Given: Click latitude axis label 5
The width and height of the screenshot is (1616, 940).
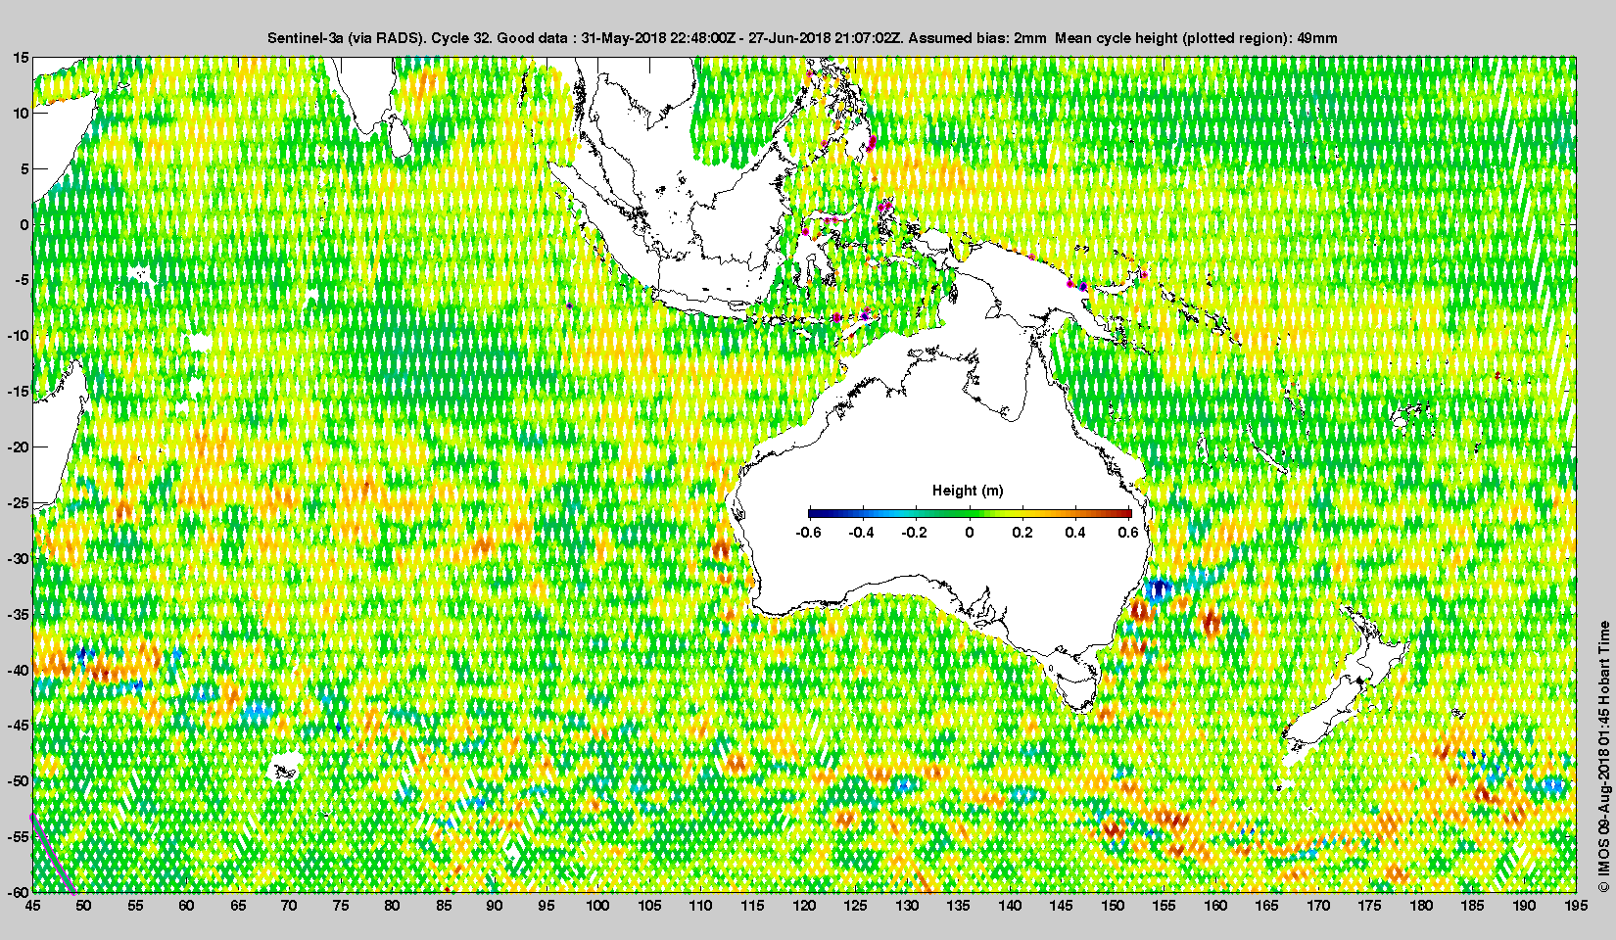Looking at the screenshot, I should click(x=25, y=169).
